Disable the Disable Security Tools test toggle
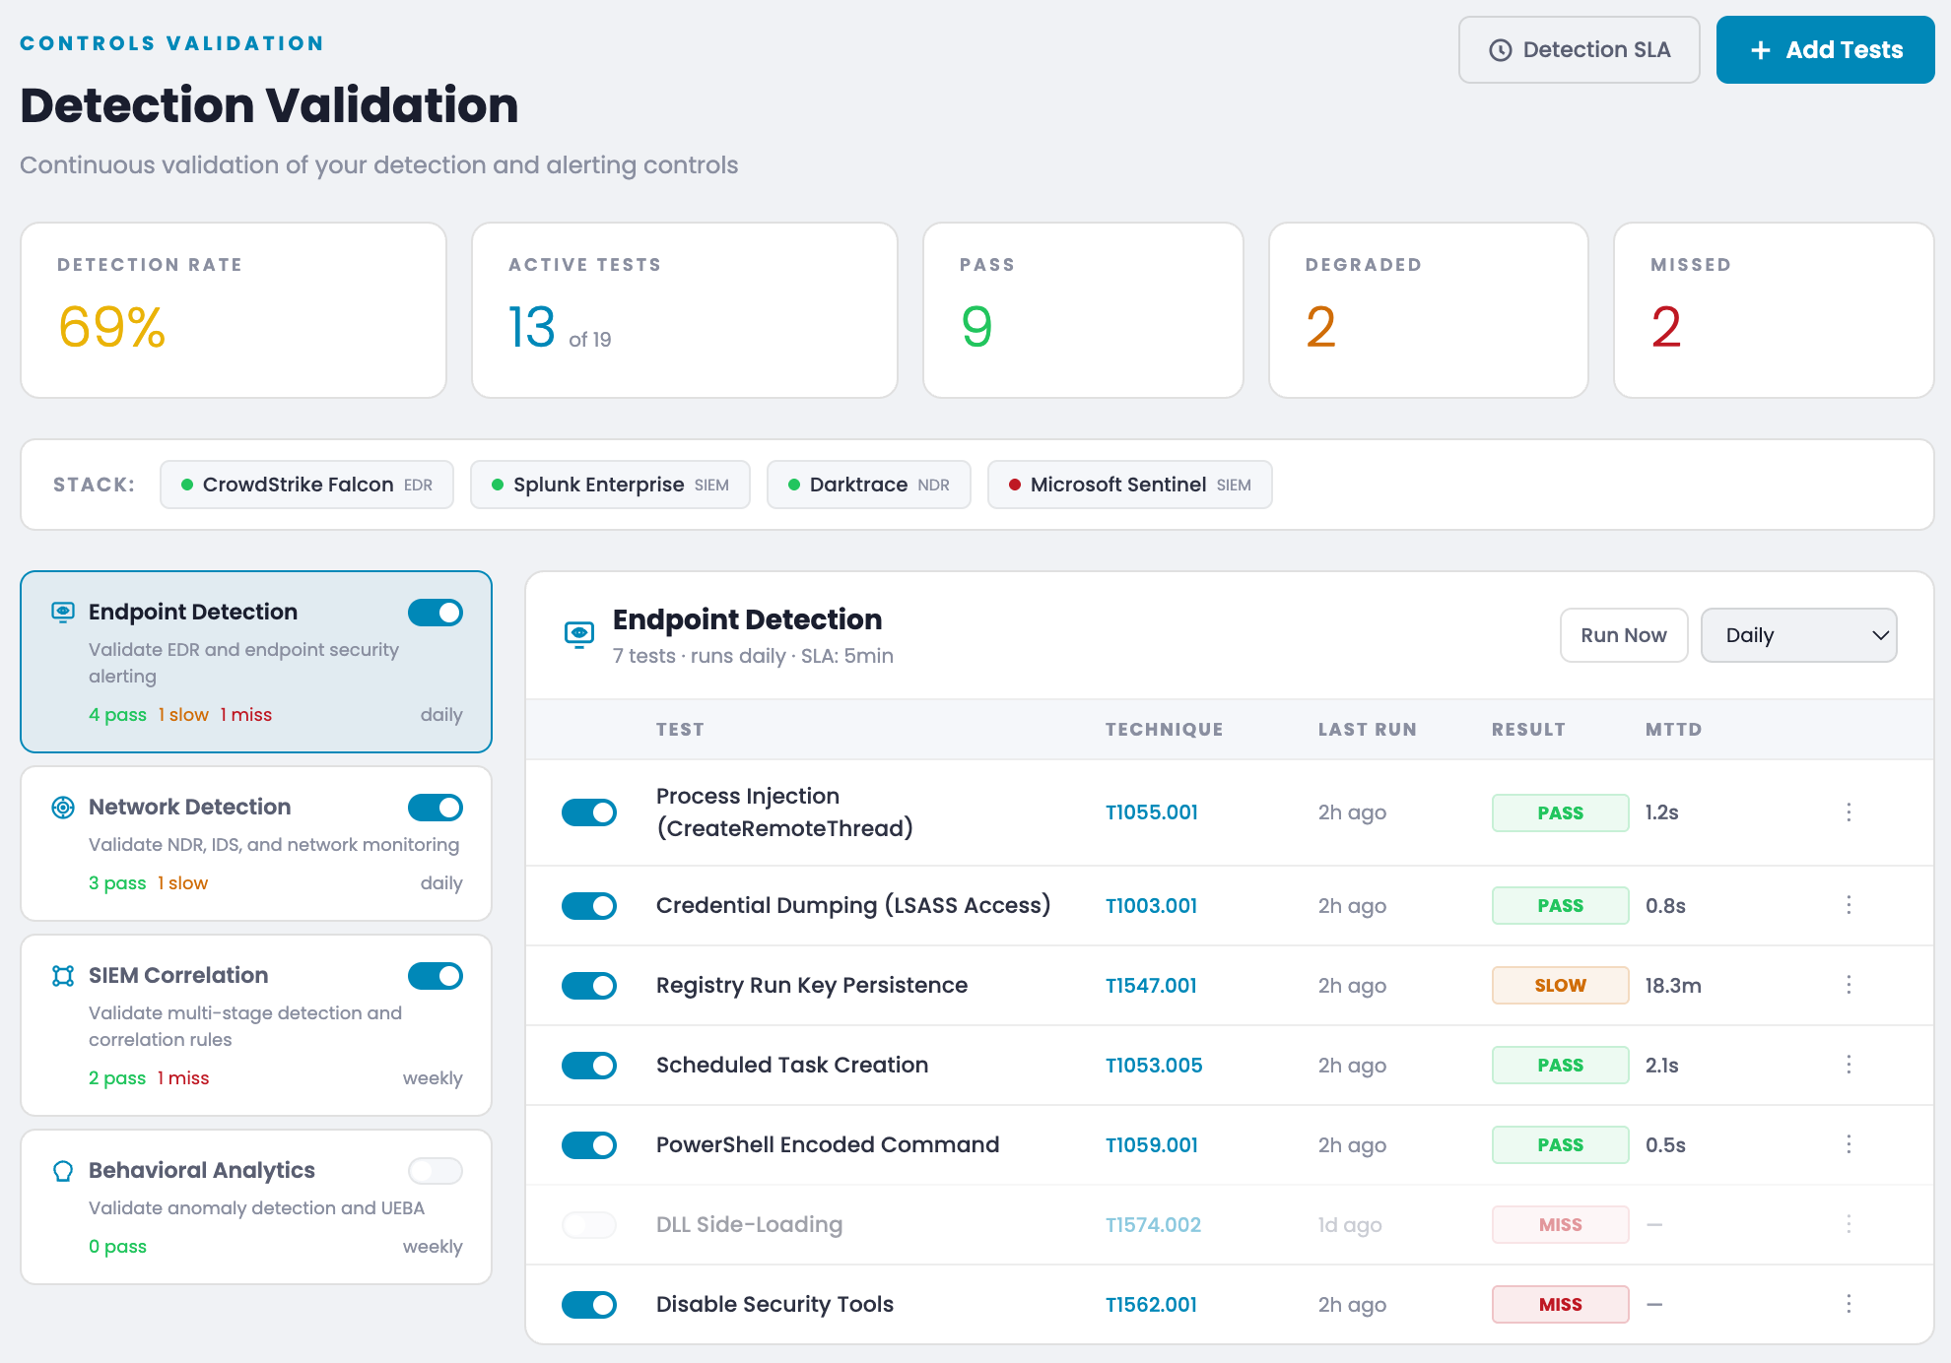 [x=589, y=1305]
